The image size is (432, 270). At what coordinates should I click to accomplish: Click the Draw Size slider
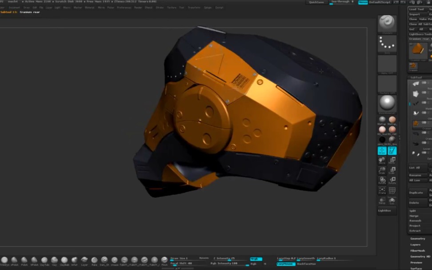click(x=184, y=259)
